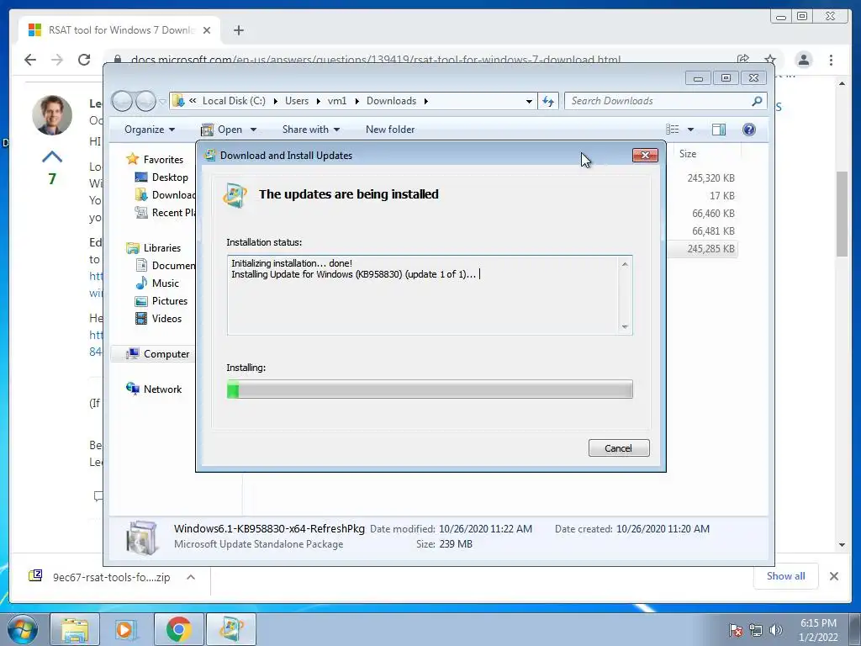
Task: Open Windows Explorer from taskbar
Action: pos(75,629)
